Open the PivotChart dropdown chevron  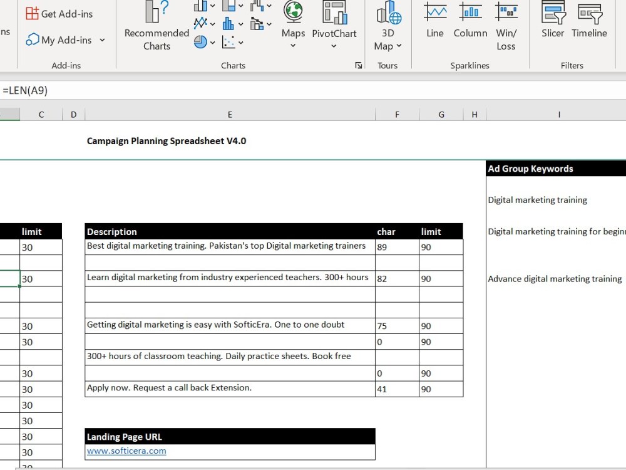(334, 46)
